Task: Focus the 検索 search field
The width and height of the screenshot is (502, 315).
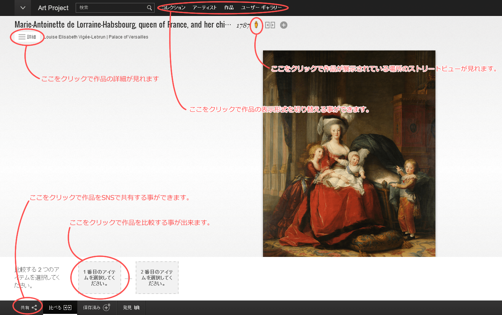Action: (x=111, y=8)
